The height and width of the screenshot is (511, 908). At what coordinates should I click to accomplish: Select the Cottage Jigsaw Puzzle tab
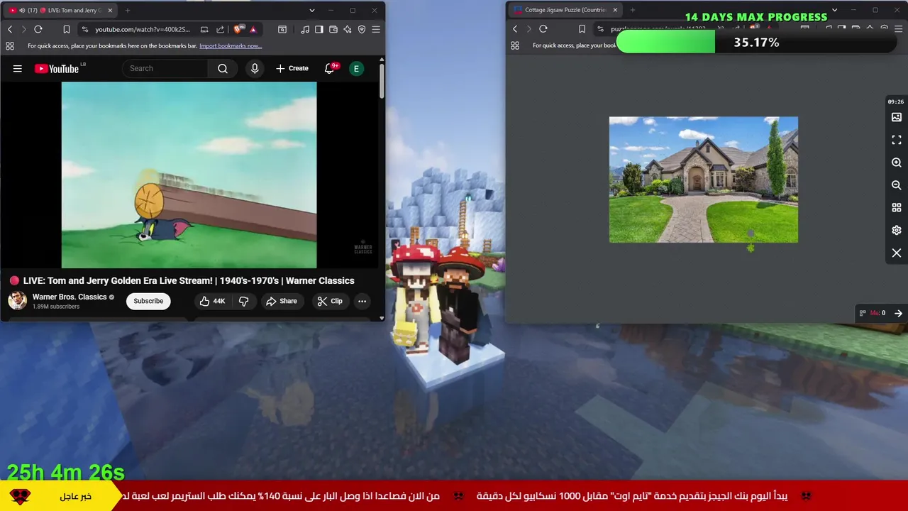click(565, 10)
